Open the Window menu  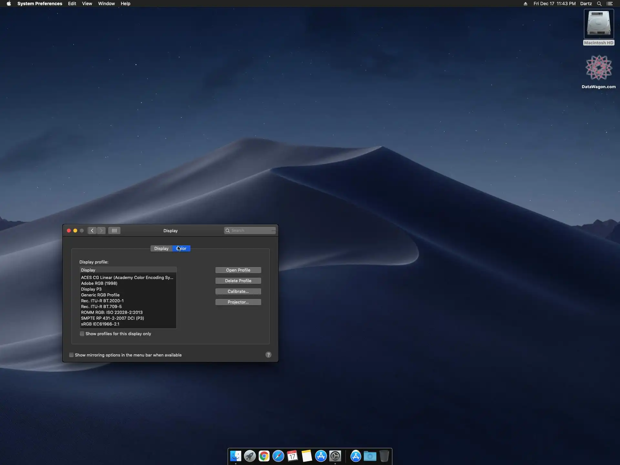(x=106, y=4)
